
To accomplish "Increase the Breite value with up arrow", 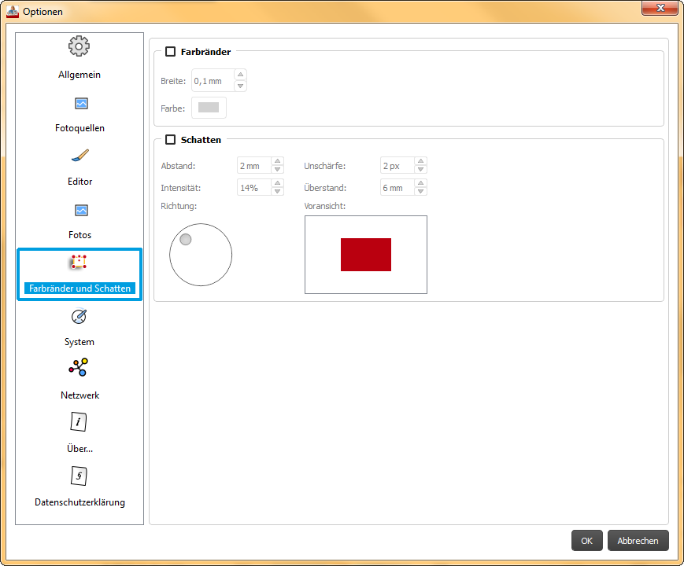I will (x=240, y=75).
